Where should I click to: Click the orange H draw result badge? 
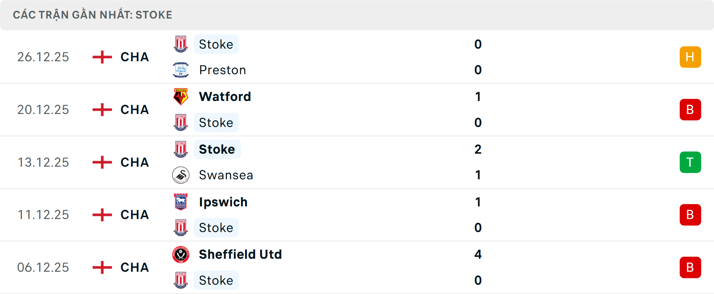click(x=690, y=57)
